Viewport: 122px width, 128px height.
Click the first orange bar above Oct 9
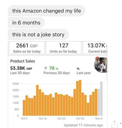(x=24, y=108)
